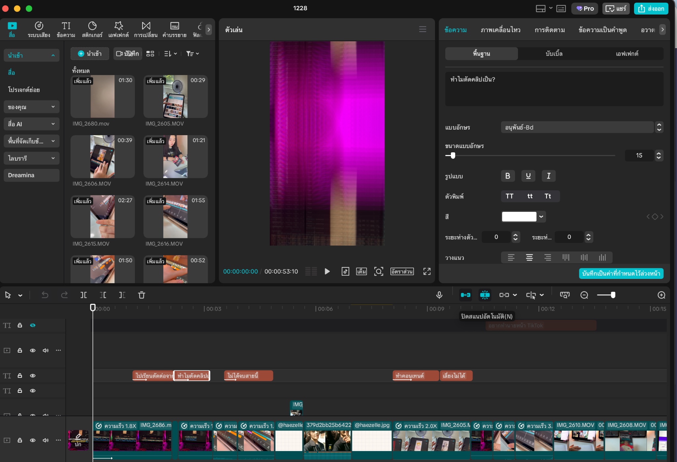Image resolution: width=677 pixels, height=462 pixels.
Task: Click the undo arrow icon
Action: point(45,295)
